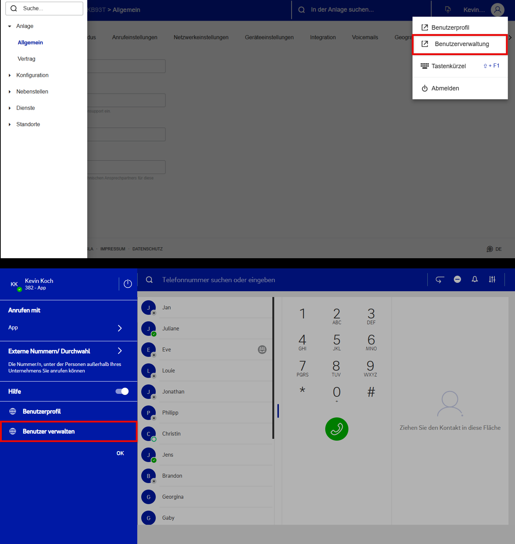This screenshot has width=515, height=544.
Task: Click the emoji icon on Eve's row
Action: pyautogui.click(x=262, y=350)
